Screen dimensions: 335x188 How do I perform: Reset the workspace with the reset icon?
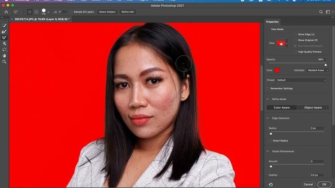(271, 184)
